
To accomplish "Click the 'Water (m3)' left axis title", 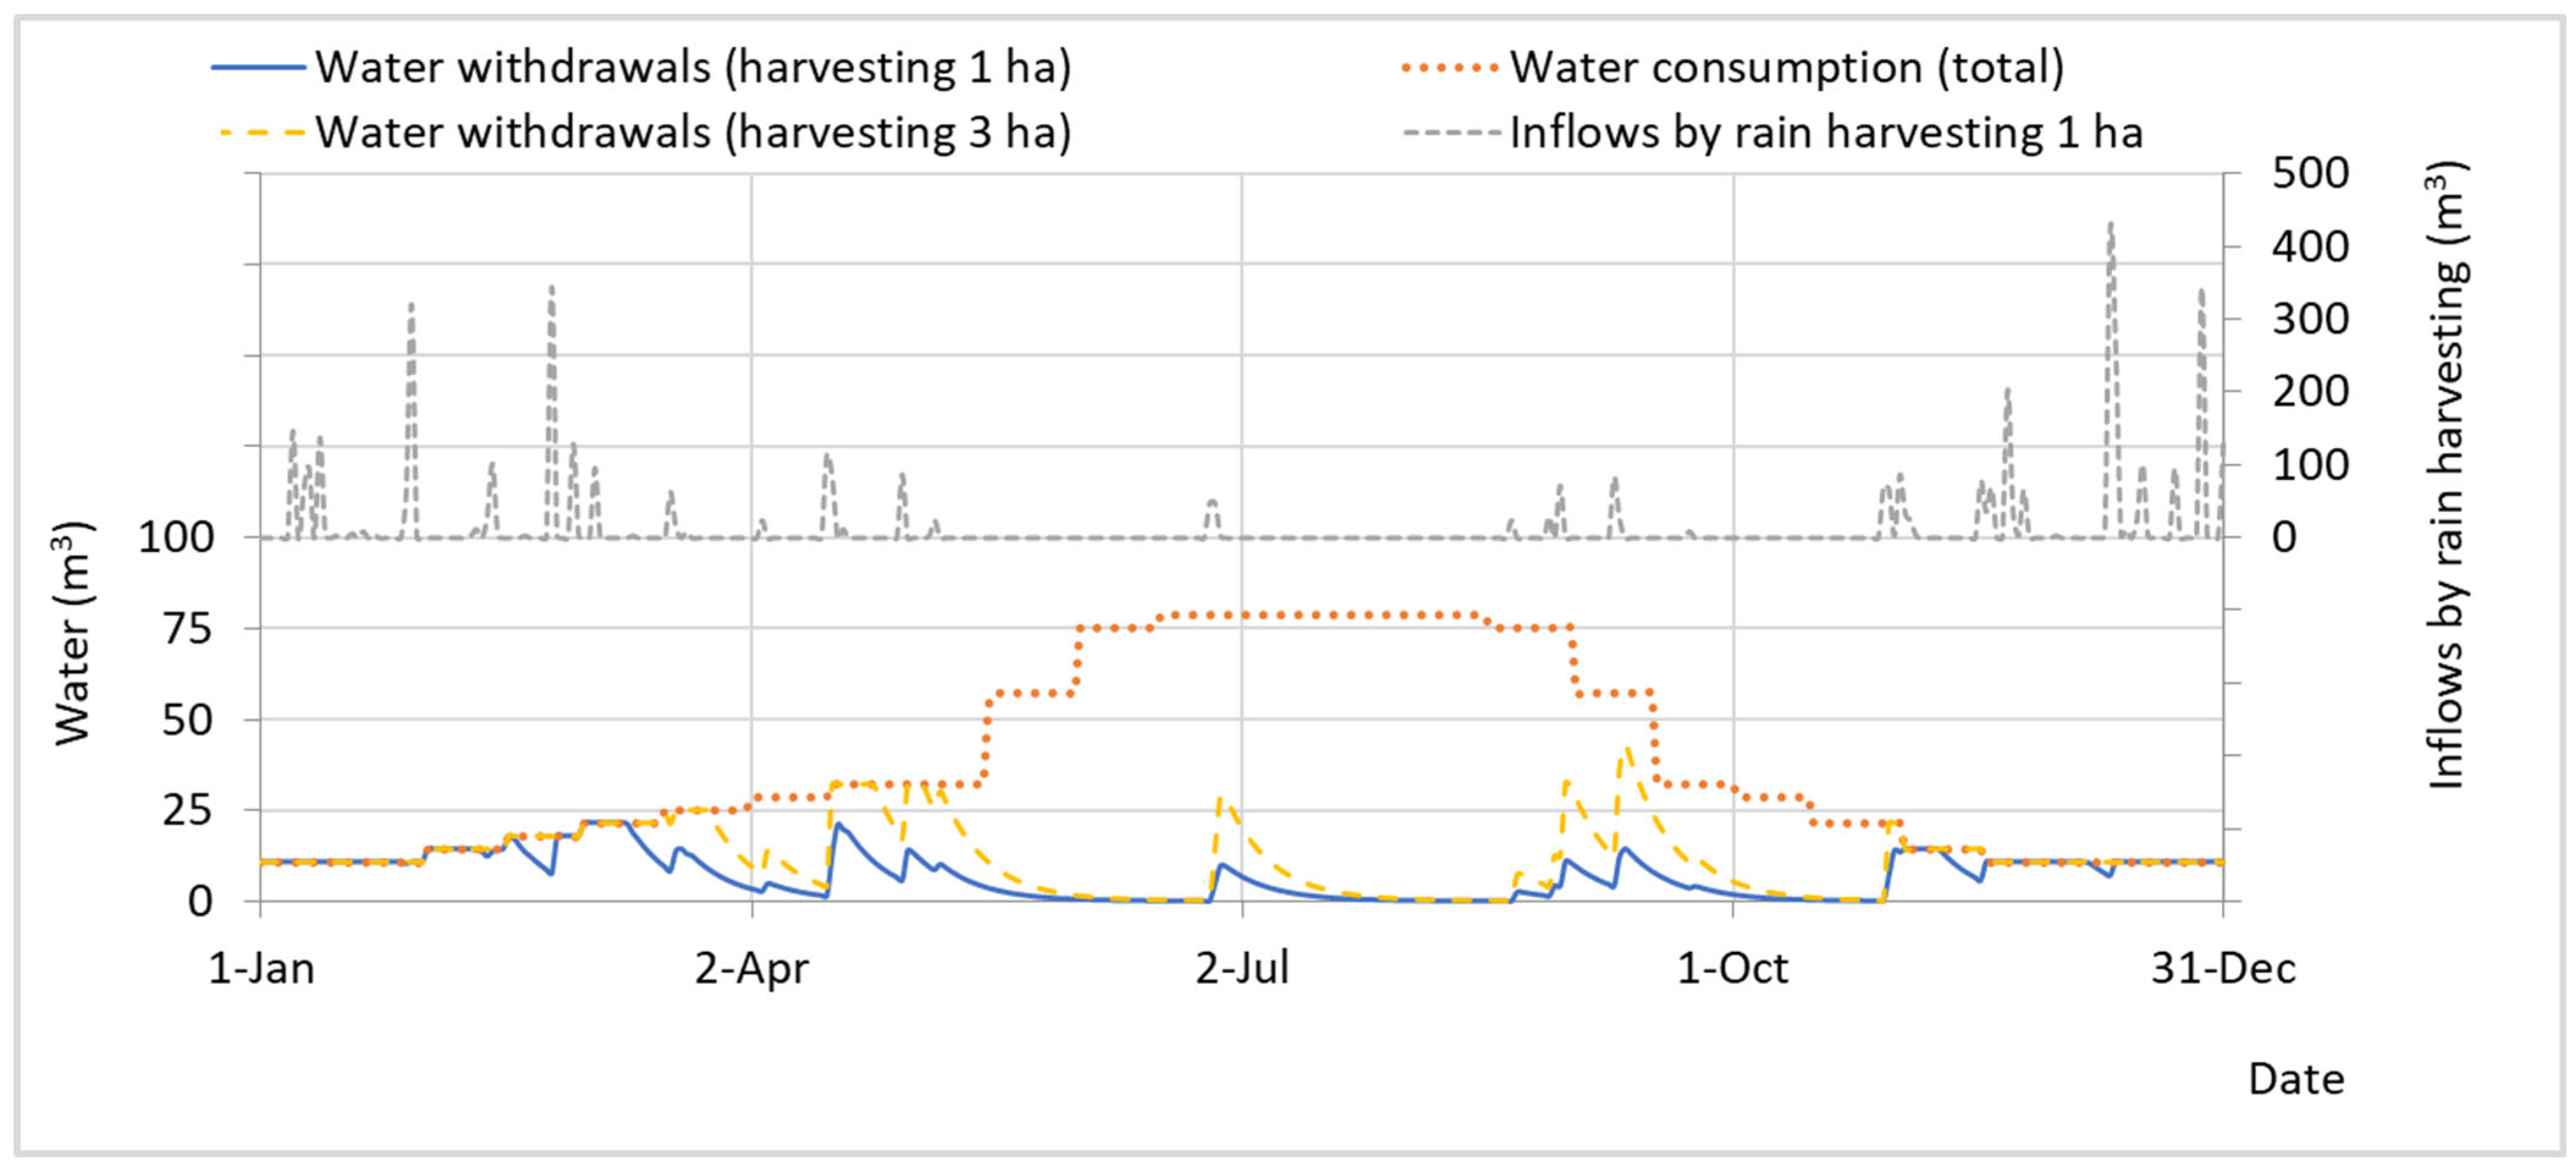I will click(x=73, y=634).
